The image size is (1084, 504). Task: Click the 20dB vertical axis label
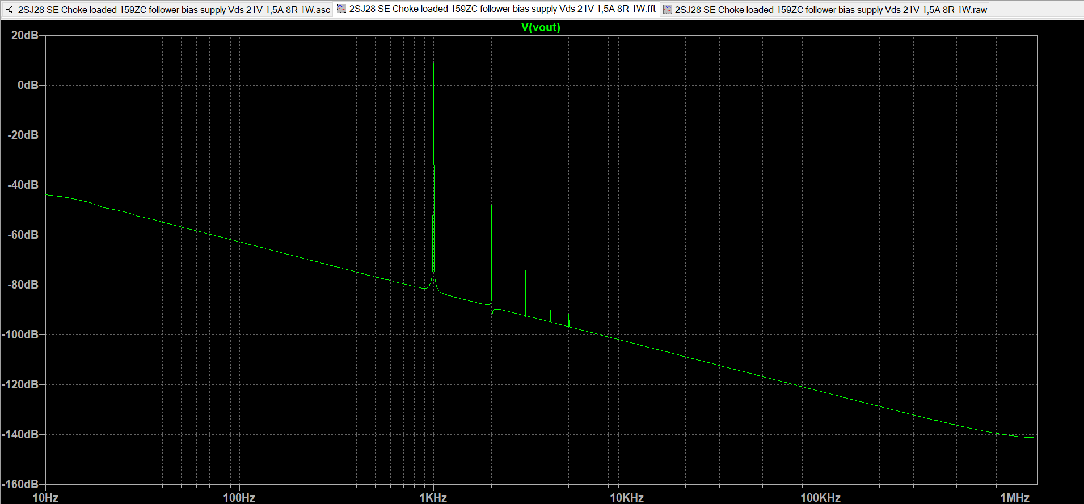click(25, 35)
